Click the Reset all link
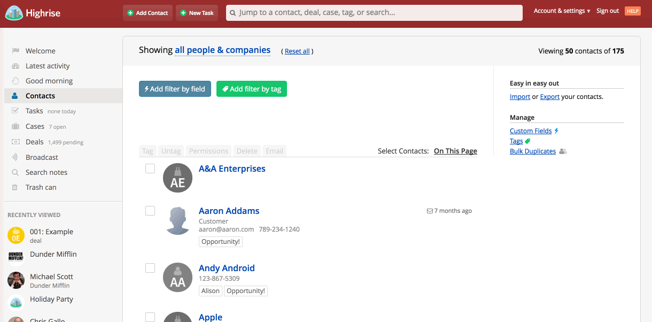The width and height of the screenshot is (652, 322). click(297, 51)
